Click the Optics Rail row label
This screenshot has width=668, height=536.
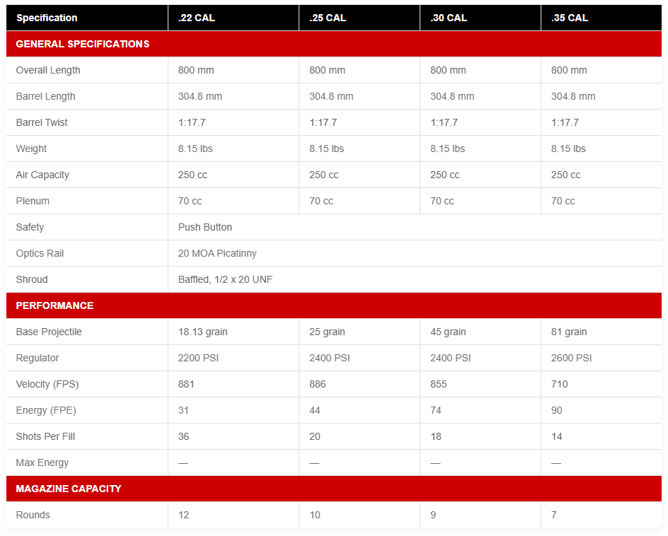40,253
